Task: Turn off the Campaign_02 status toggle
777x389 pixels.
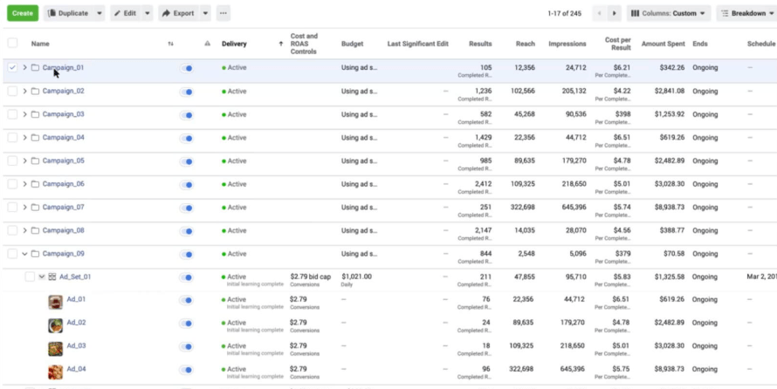Action: (186, 91)
